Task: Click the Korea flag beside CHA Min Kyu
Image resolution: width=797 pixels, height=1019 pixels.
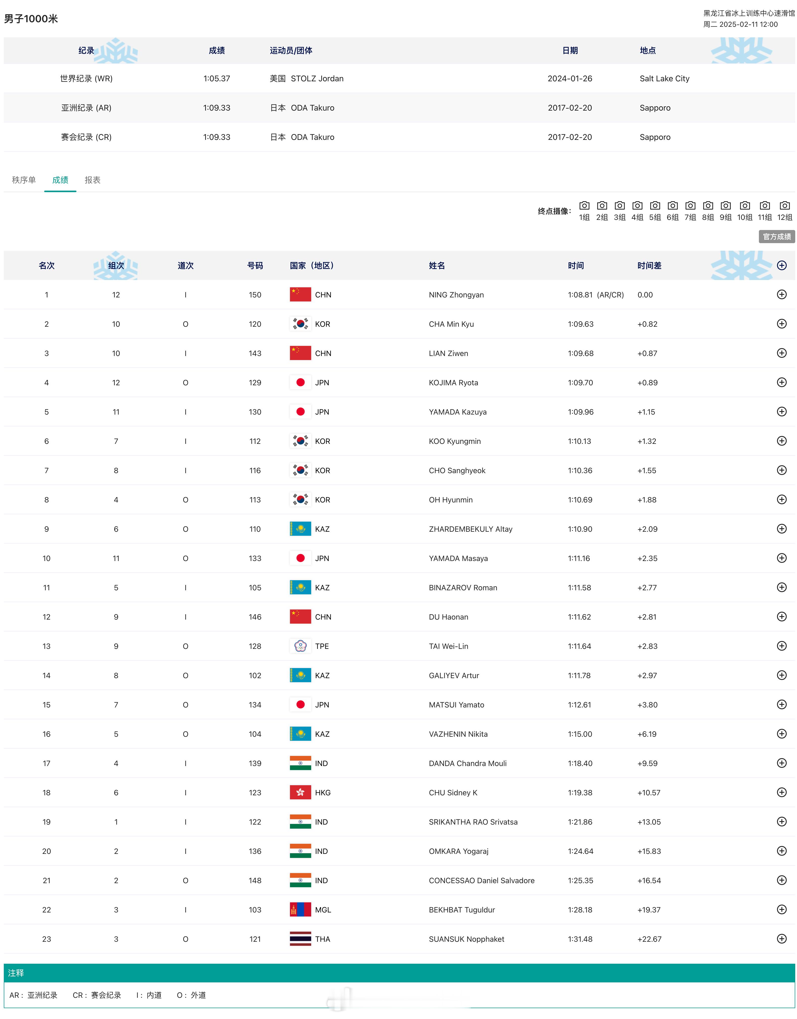Action: click(x=301, y=324)
